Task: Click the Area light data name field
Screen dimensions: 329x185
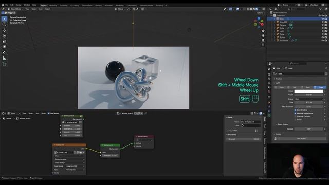Action: pos(300,74)
